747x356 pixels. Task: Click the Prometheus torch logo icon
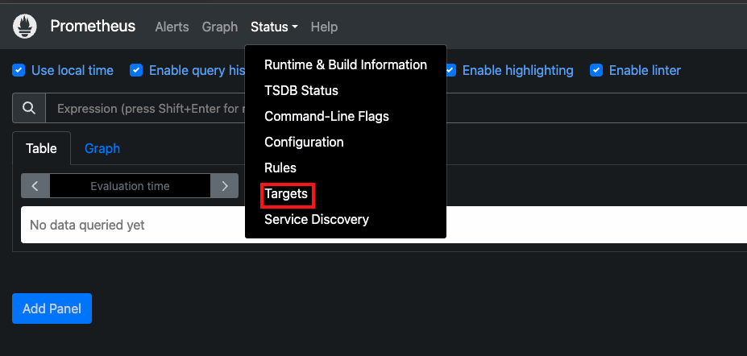24,27
